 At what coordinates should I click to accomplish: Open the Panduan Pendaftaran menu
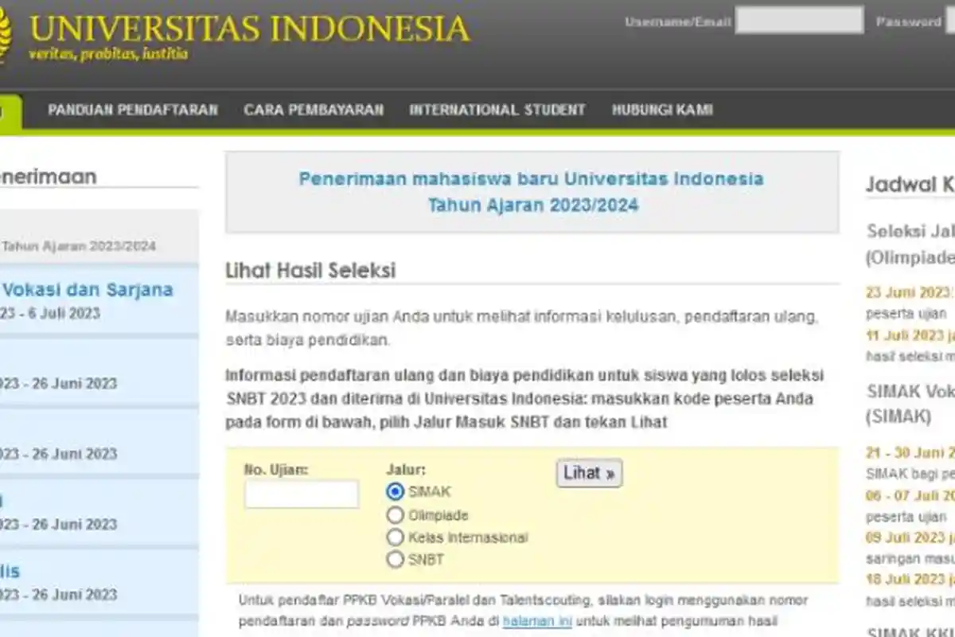tap(133, 110)
